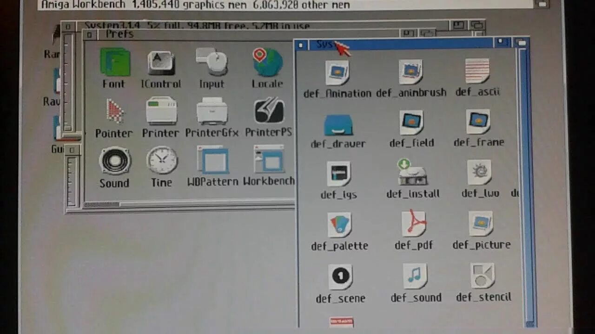Open the Time clock icon
The width and height of the screenshot is (595, 334).
click(162, 161)
